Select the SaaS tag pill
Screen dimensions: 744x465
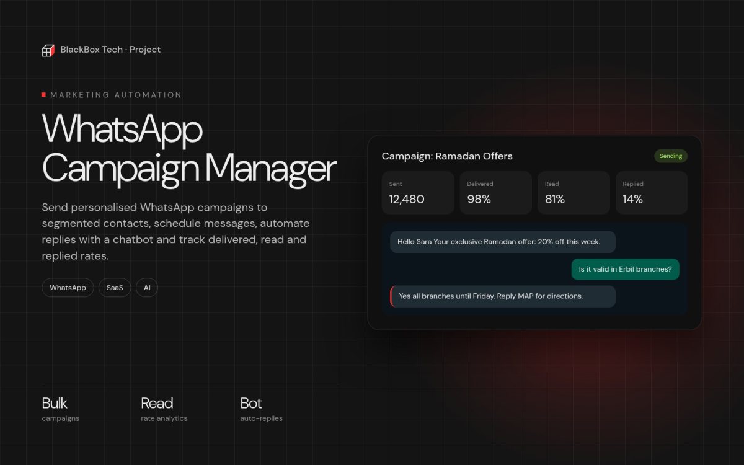point(115,288)
